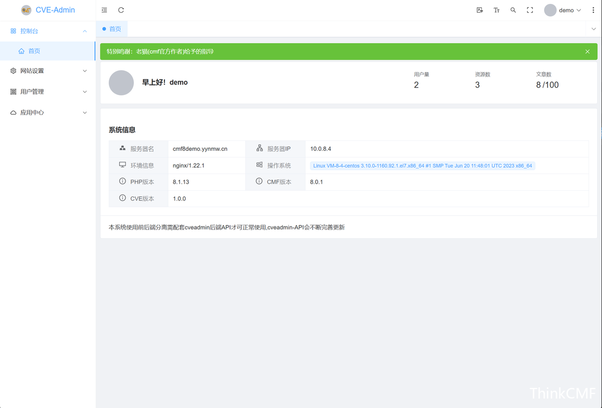Viewport: 602px width, 408px height.
Task: Click the refresh page icon
Action: pyautogui.click(x=121, y=10)
